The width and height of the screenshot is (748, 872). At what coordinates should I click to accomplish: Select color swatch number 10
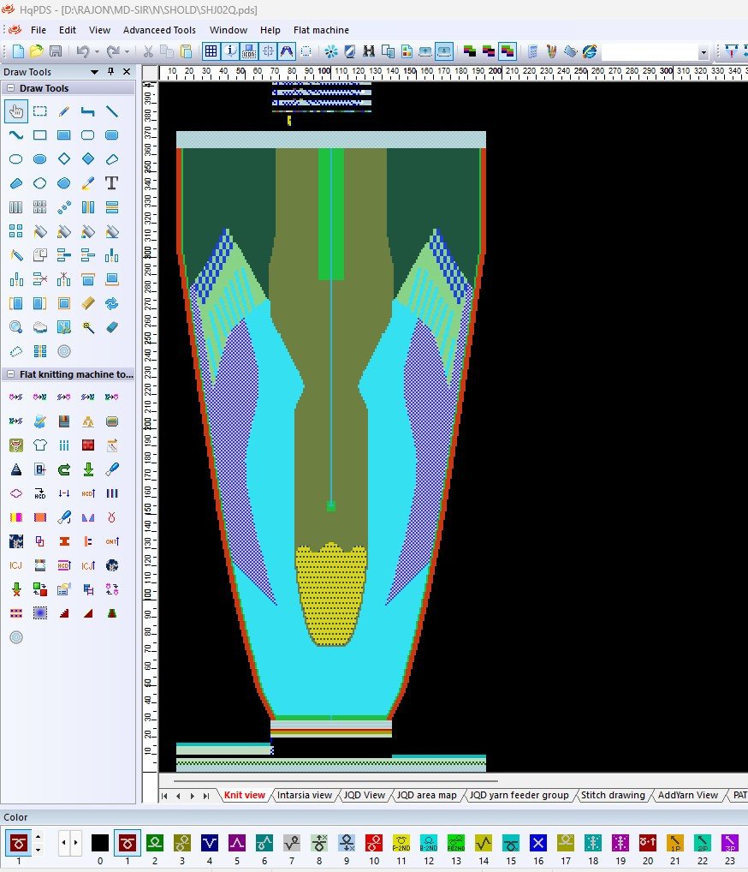(x=373, y=843)
